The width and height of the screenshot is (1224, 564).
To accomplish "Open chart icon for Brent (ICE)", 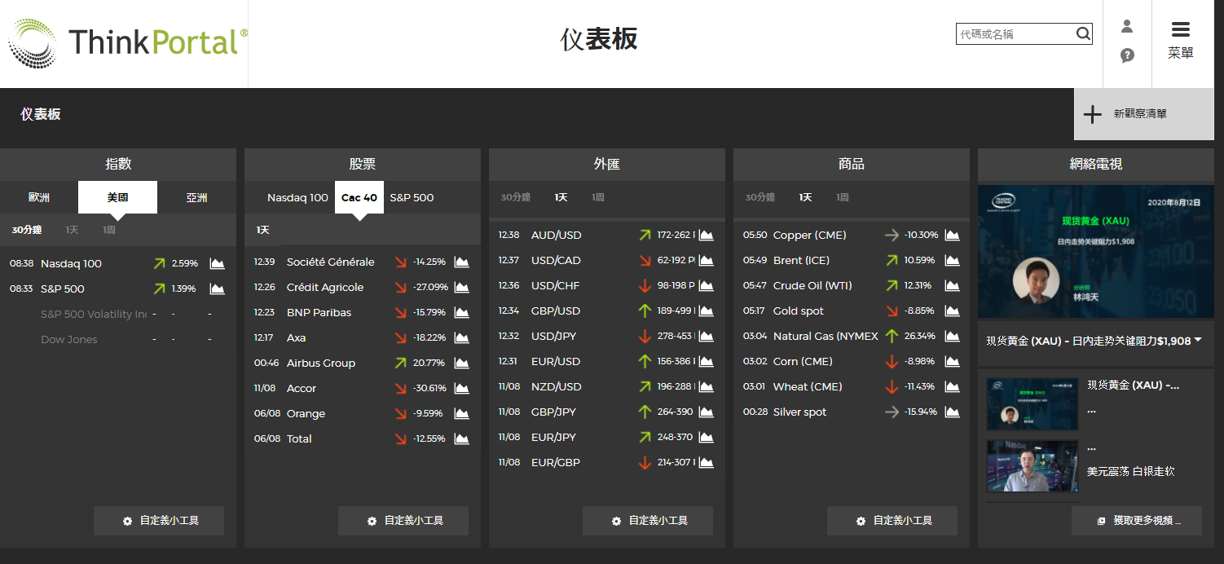I will tap(952, 260).
